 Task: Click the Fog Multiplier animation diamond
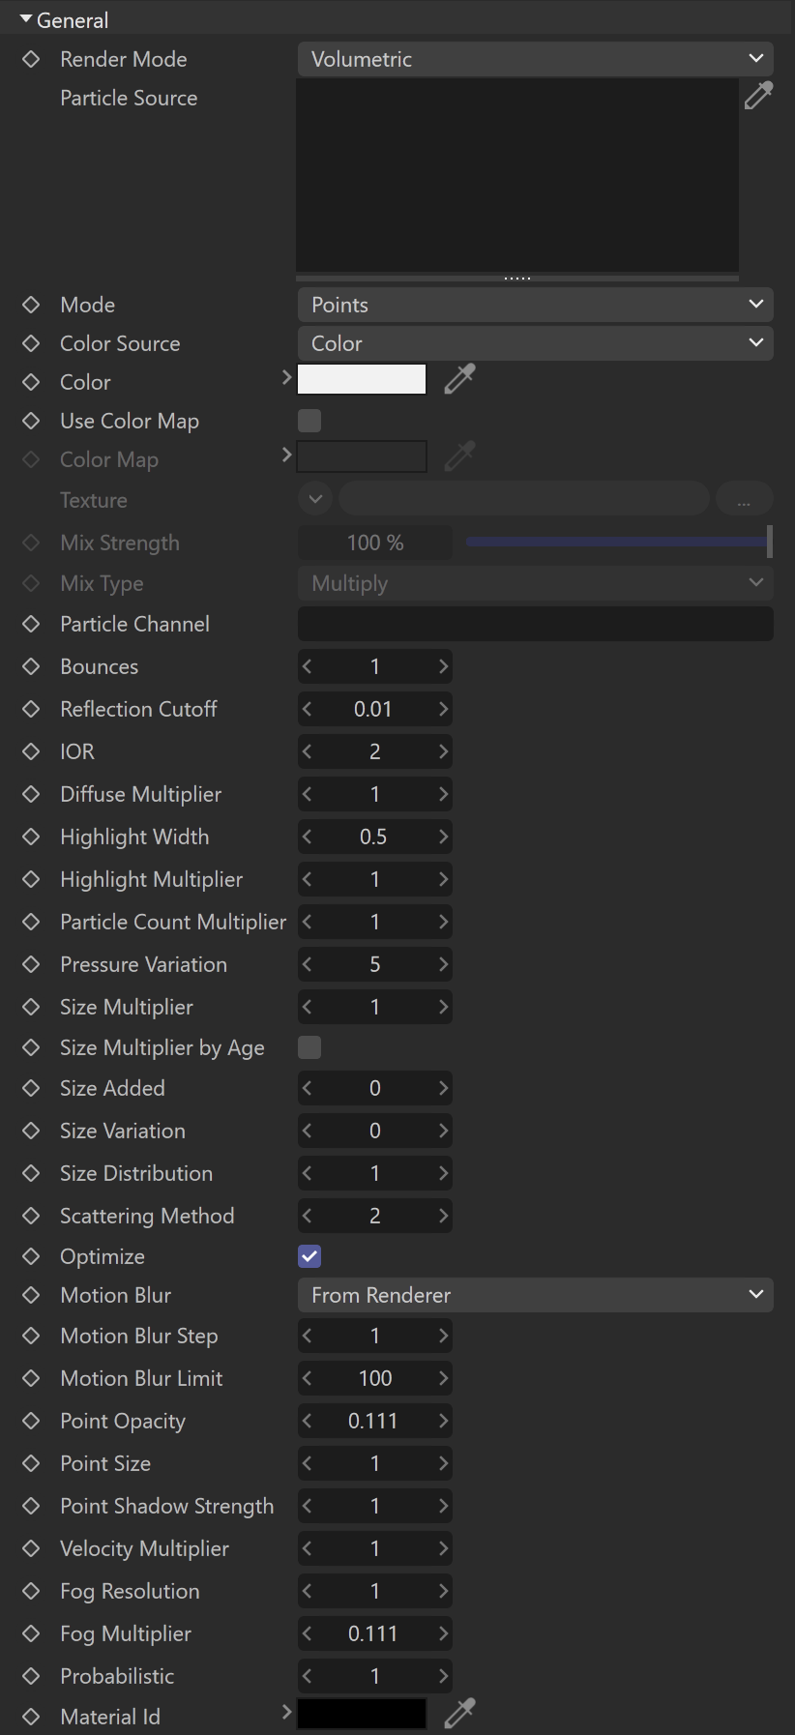pos(31,1633)
